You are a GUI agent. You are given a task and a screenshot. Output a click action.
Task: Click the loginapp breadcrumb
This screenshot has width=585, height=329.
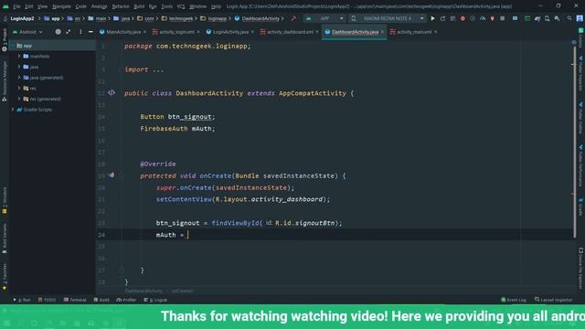pyautogui.click(x=218, y=18)
